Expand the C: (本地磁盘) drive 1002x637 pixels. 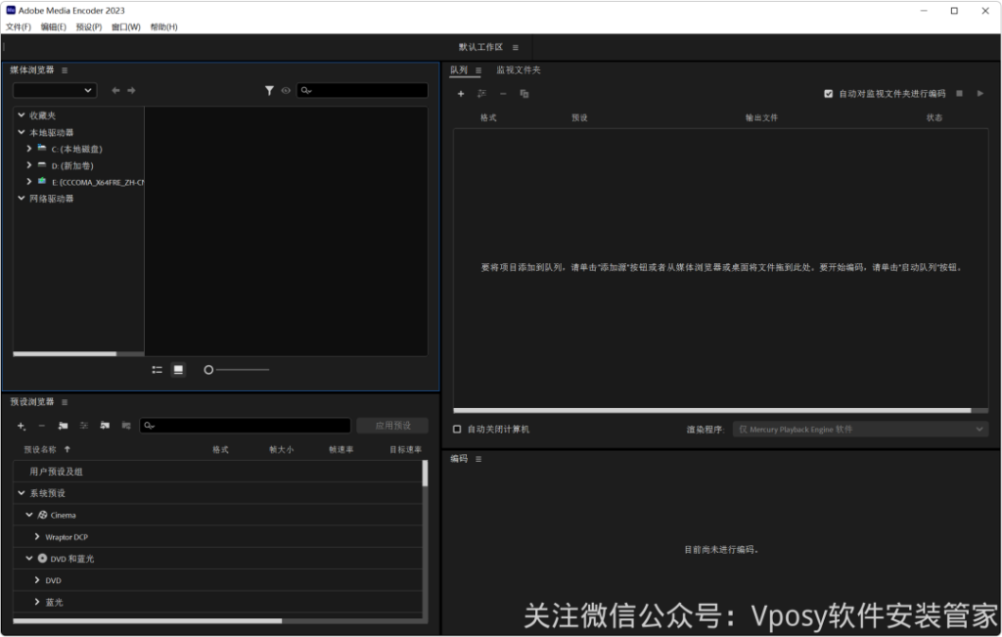[x=28, y=149]
